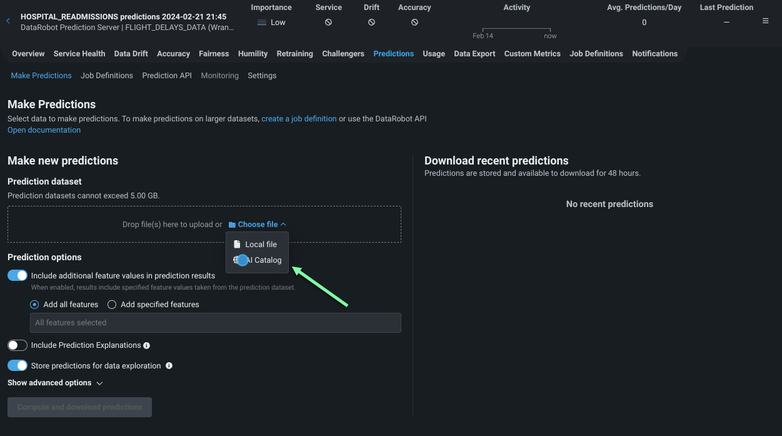Collapse the Choose file dropdown
Image resolution: width=782 pixels, height=436 pixels.
pyautogui.click(x=258, y=225)
